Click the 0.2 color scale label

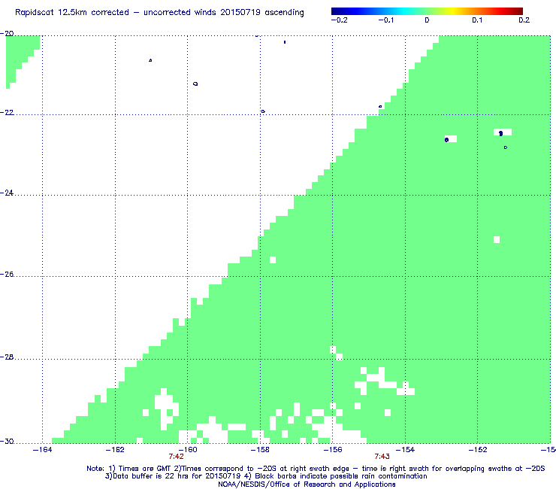pyautogui.click(x=524, y=20)
